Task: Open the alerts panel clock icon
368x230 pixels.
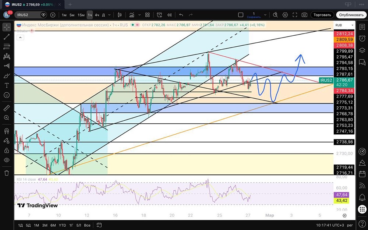Action: pos(362,39)
